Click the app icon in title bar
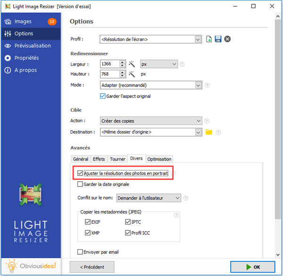This screenshot has width=283, height=276. pos(8,6)
